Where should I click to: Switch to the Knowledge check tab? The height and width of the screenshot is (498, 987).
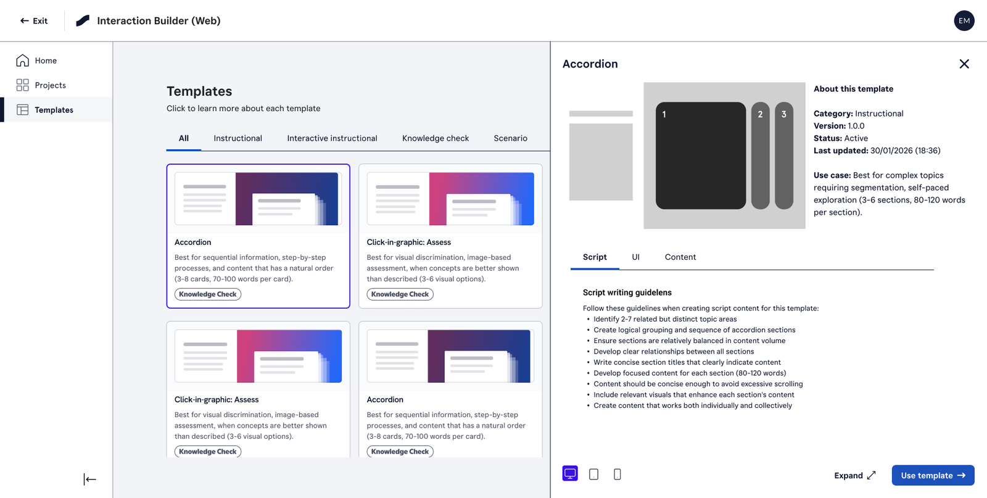click(436, 138)
